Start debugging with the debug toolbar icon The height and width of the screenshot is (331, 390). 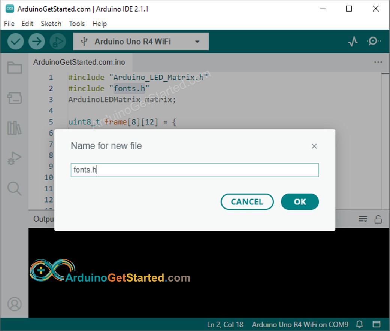(x=58, y=42)
